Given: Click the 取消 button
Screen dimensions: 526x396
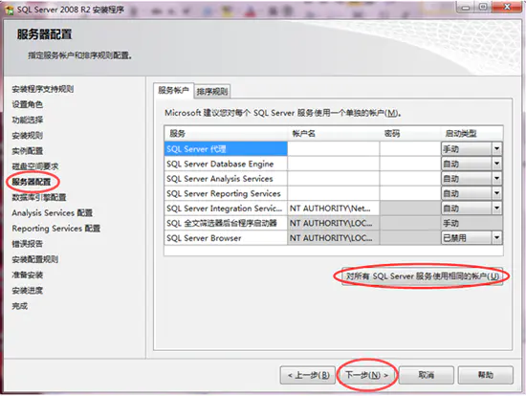Looking at the screenshot, I should click(x=426, y=375).
